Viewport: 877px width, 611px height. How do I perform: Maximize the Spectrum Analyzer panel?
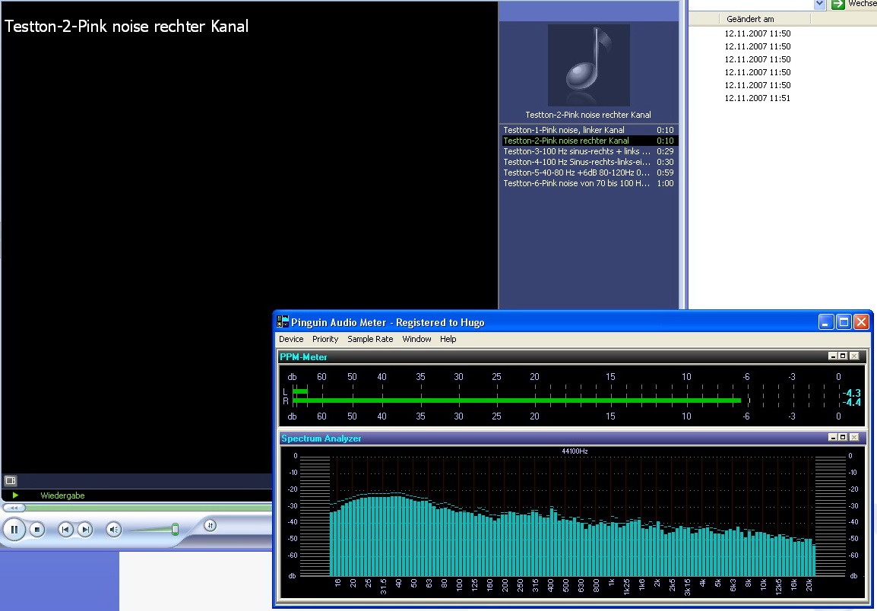843,437
